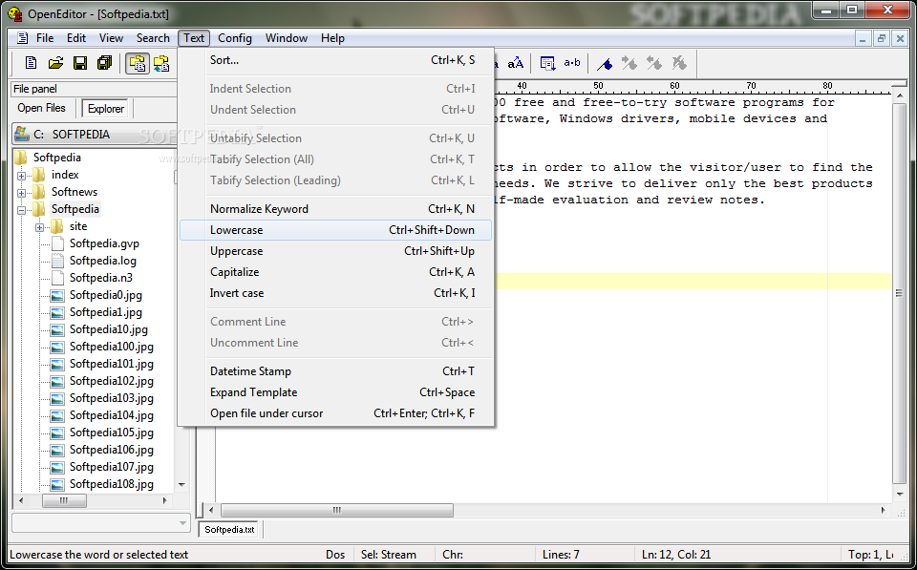Image resolution: width=917 pixels, height=570 pixels.
Task: Click the document icon left of File menu
Action: 22,38
